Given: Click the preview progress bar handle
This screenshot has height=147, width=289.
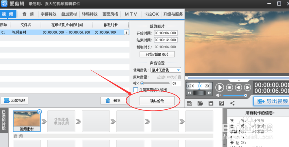Looking at the screenshot, I should [187, 78].
